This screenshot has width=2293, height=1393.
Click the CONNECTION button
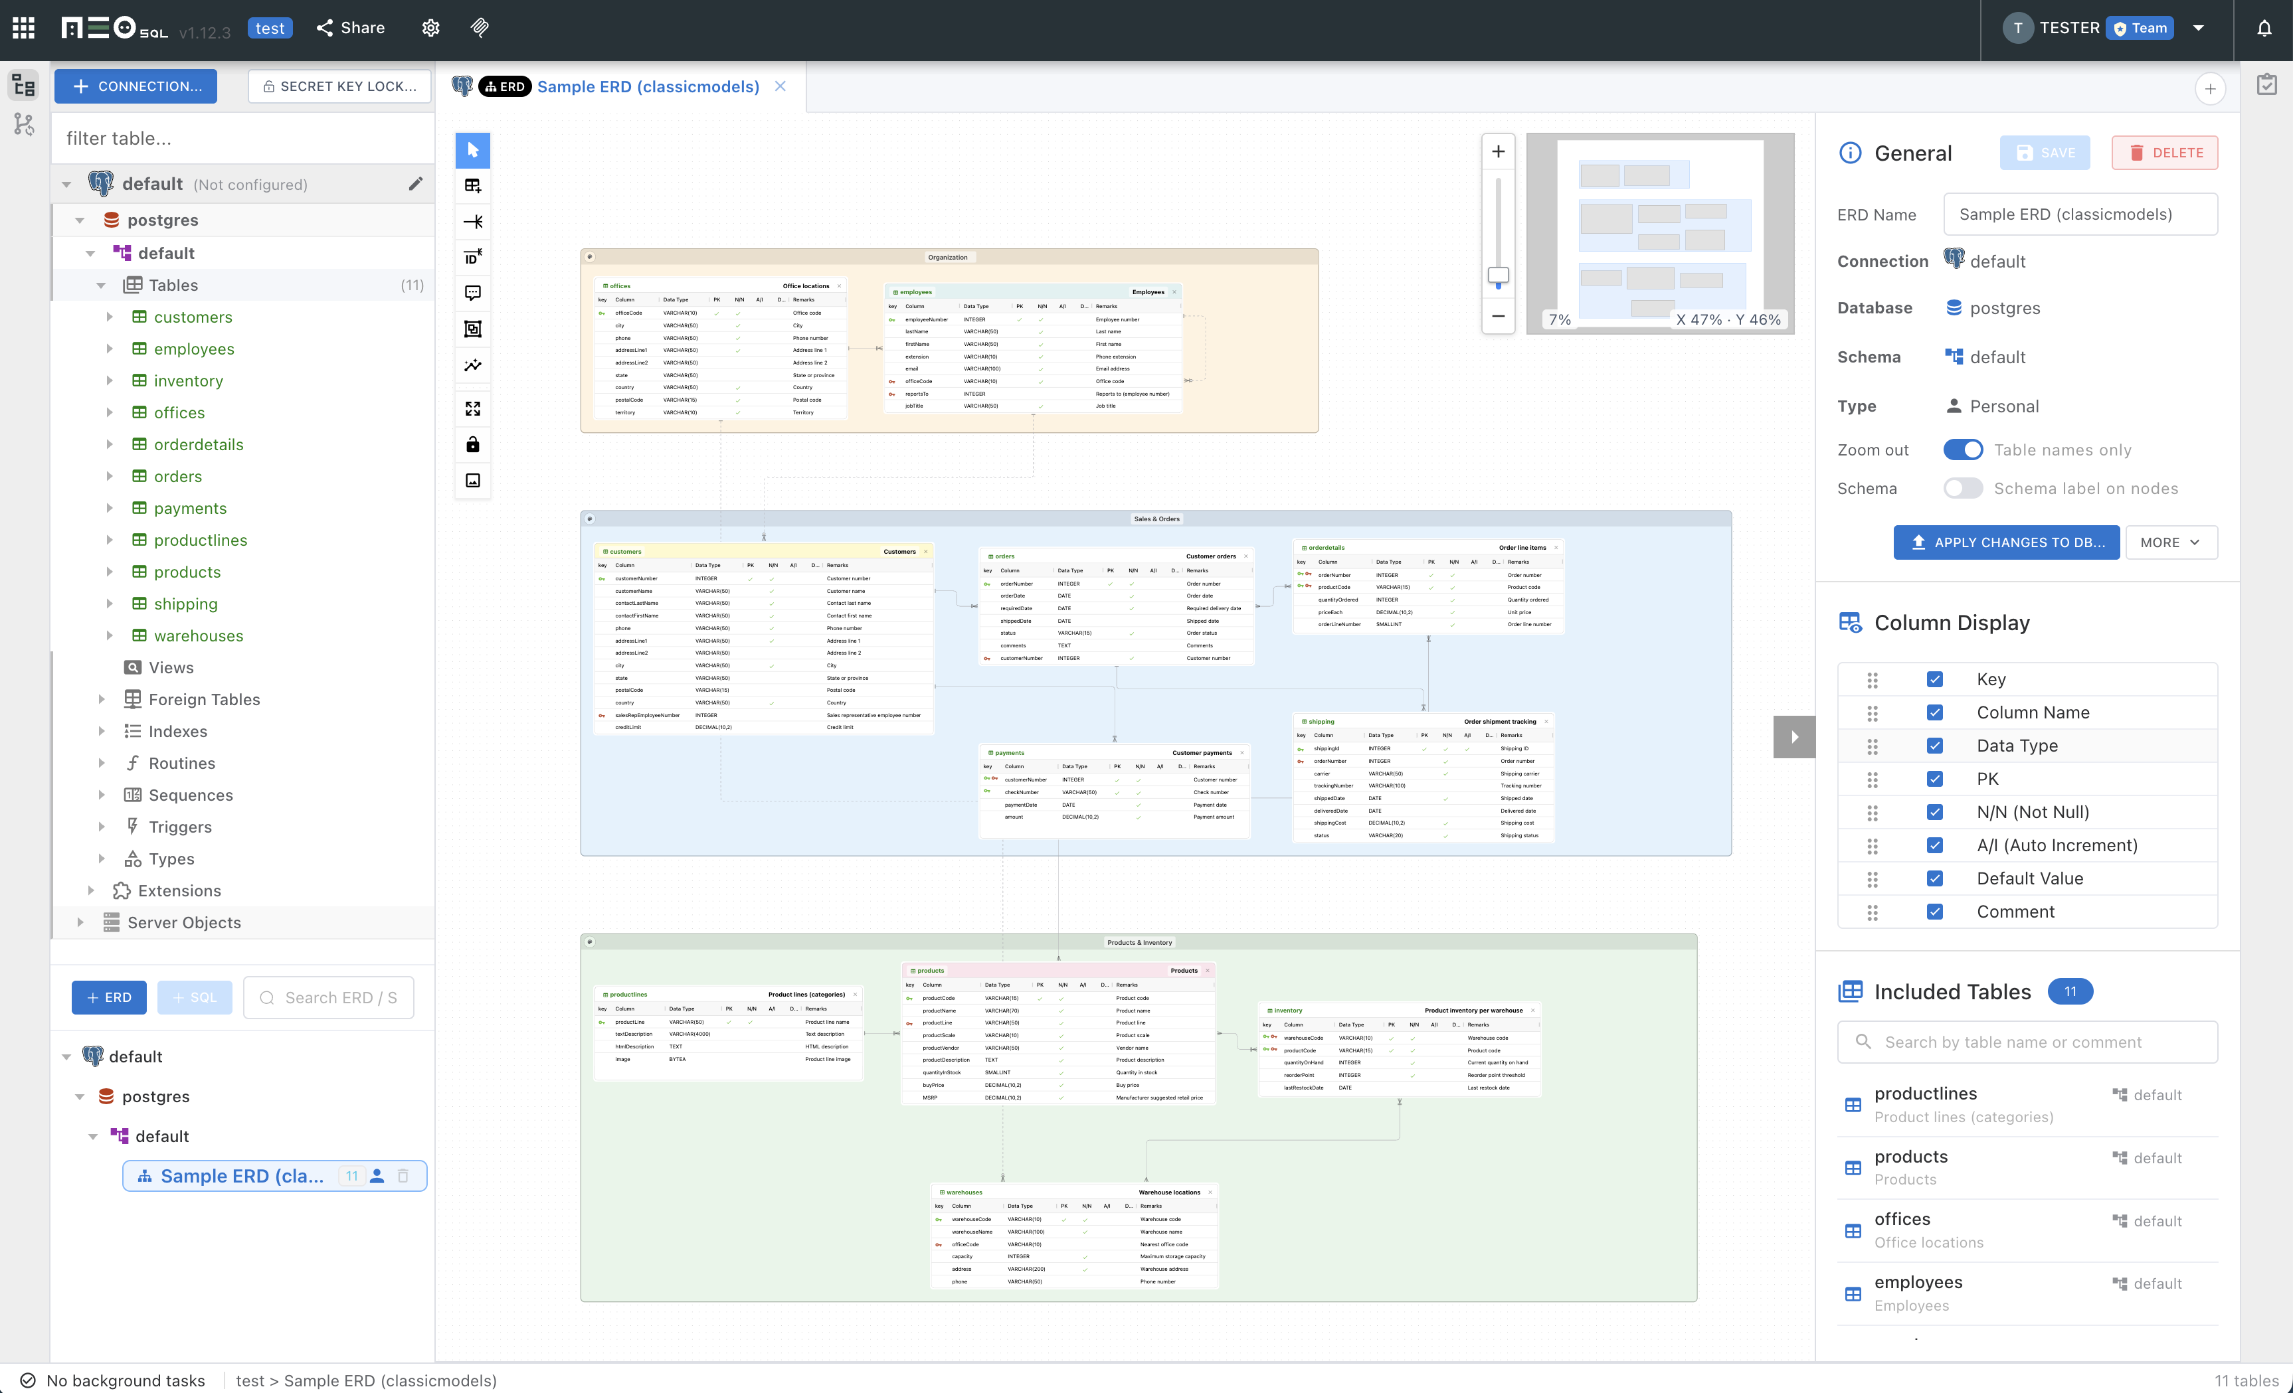136,86
